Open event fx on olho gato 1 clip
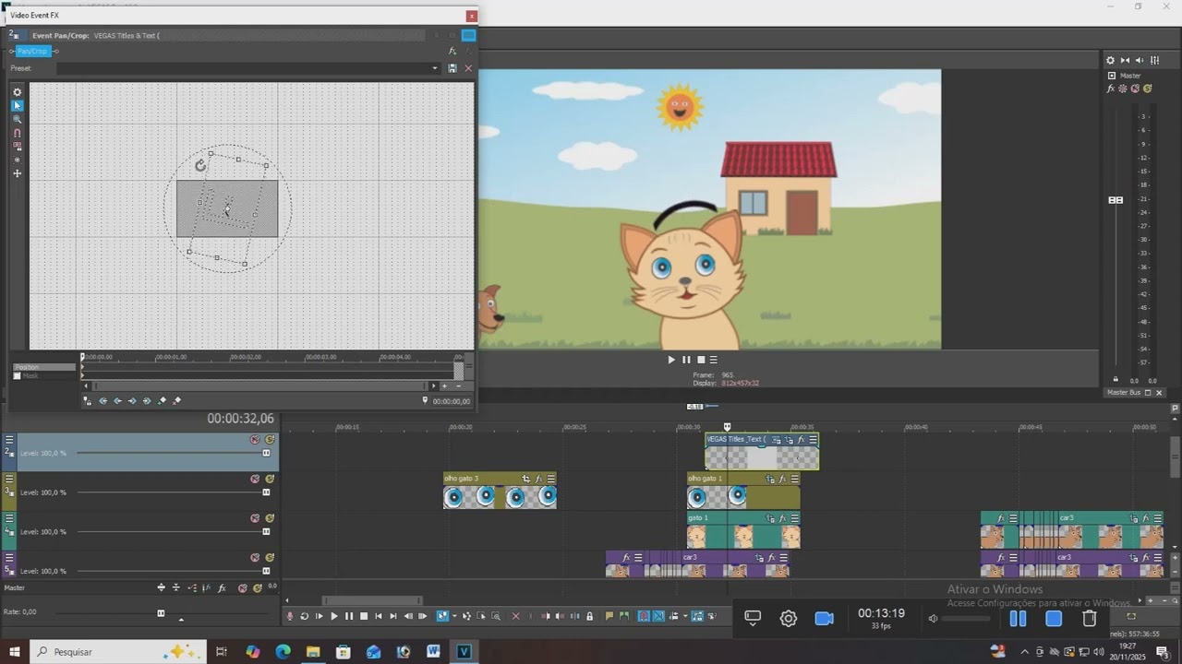This screenshot has height=664, width=1182. (783, 480)
